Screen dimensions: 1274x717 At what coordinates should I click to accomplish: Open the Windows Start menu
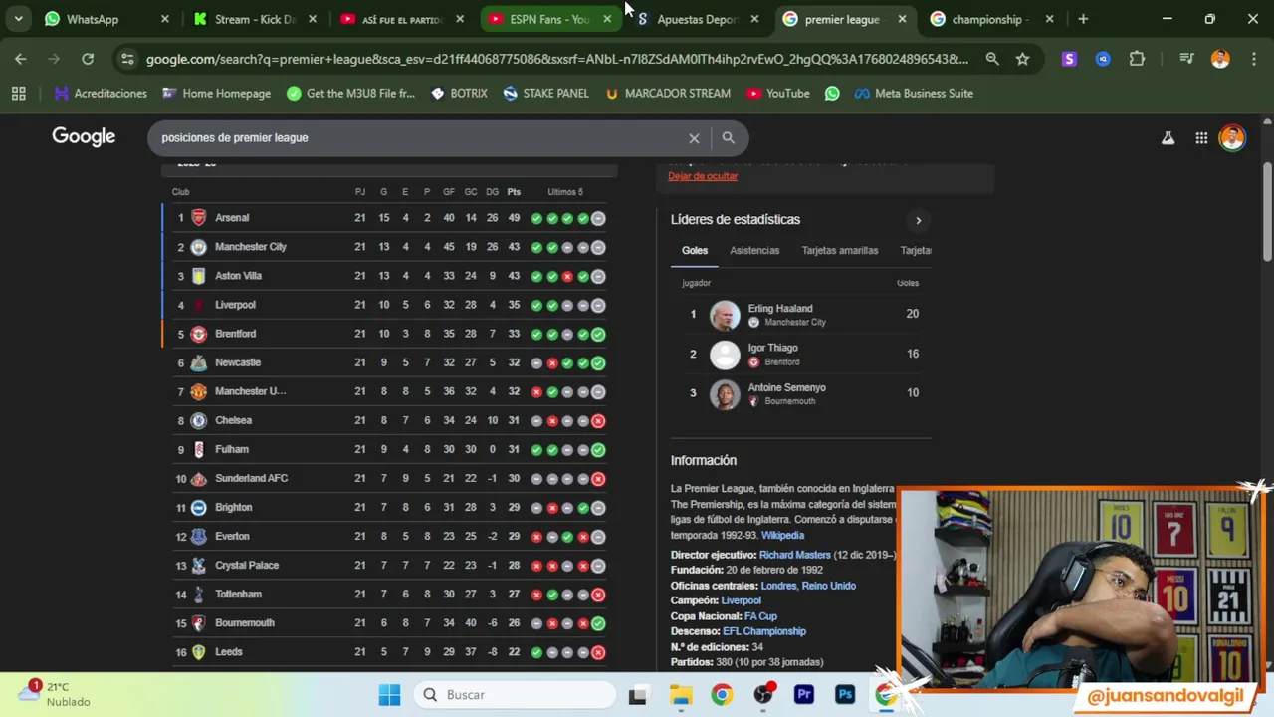tap(389, 694)
